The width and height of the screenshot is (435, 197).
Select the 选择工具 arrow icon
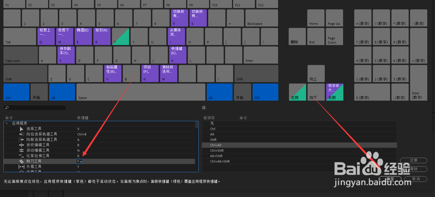(22, 129)
